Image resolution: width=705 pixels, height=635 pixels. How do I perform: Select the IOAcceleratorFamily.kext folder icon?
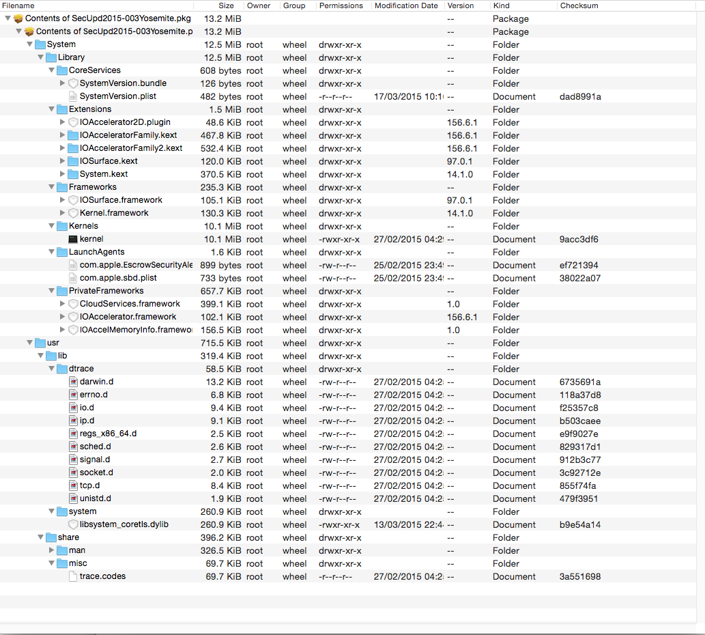tap(73, 135)
